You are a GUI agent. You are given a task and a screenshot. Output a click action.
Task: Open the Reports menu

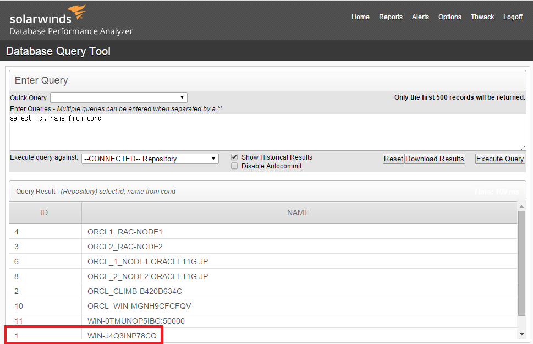(x=391, y=17)
